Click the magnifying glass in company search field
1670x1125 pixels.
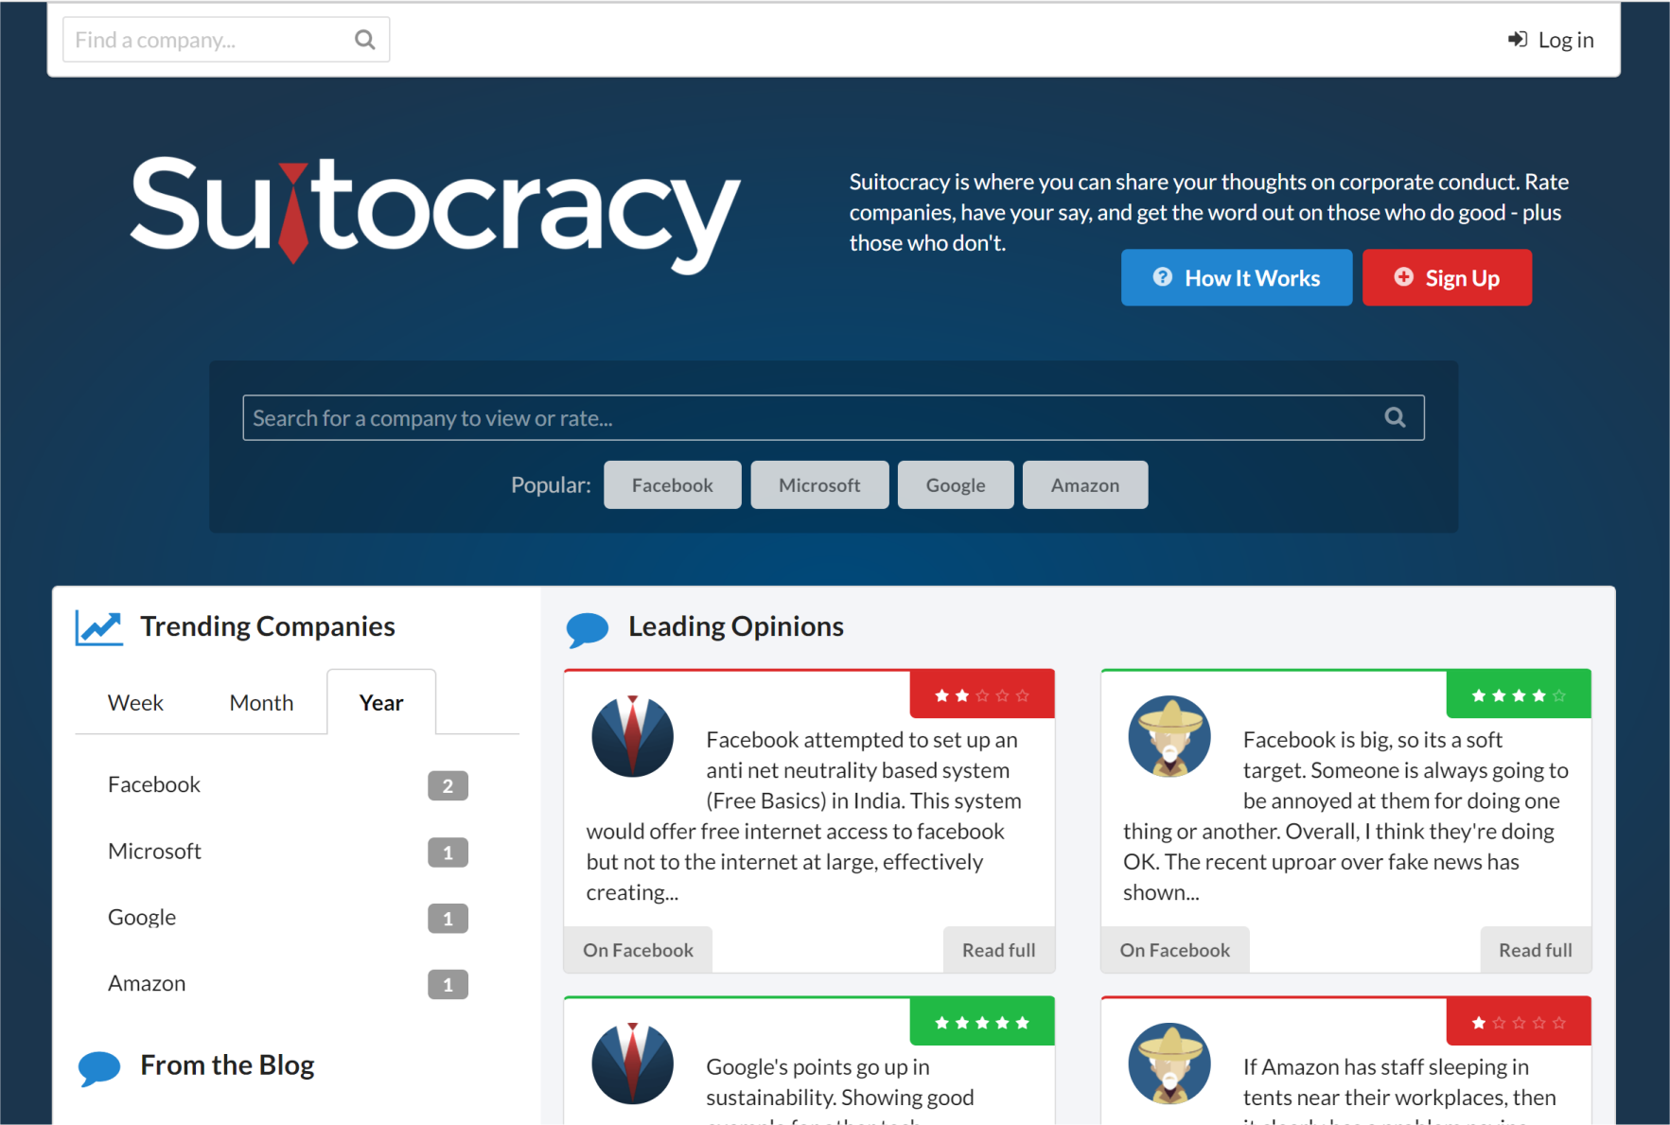pyautogui.click(x=1395, y=417)
